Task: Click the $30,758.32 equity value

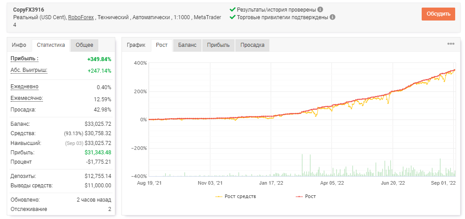Action: tap(98, 133)
